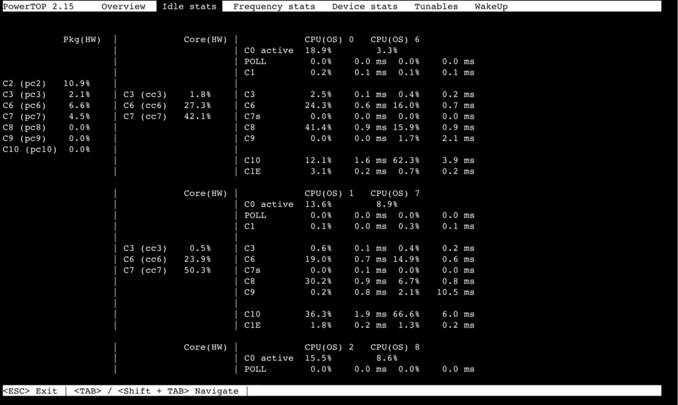Click the C7 (pc7) 4.5% row
Screen dimensions: 678x405
click(x=46, y=117)
